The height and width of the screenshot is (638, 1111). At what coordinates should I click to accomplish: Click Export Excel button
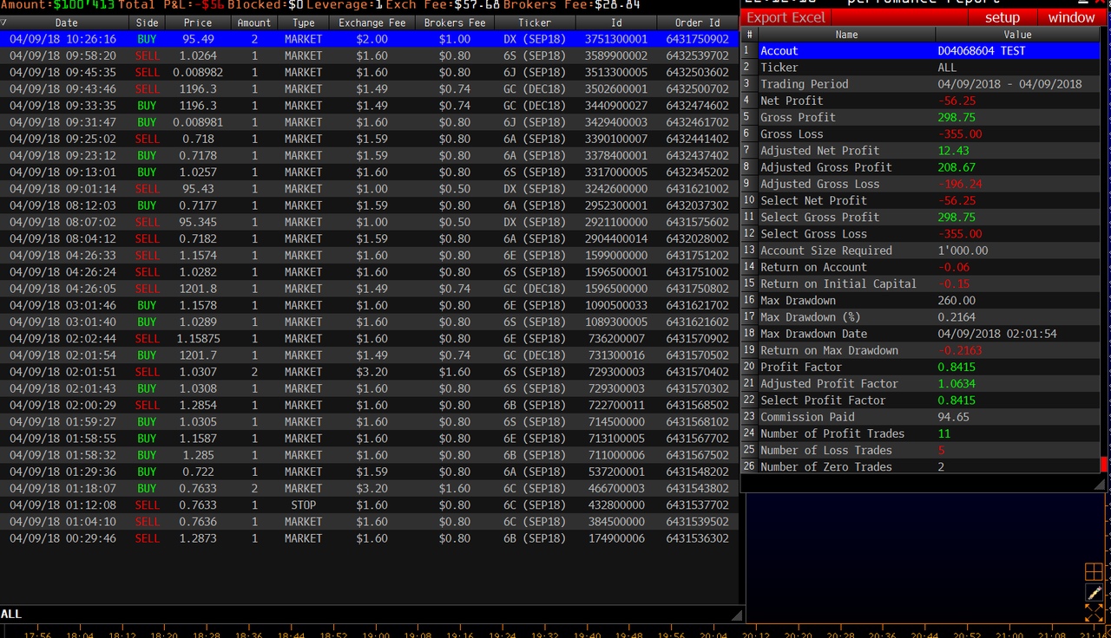[x=786, y=17]
